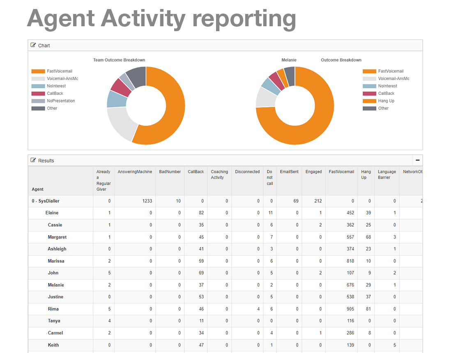Edit the Results panel via pencil icon
Screen dimensions: 451x353
pyautogui.click(x=33, y=160)
